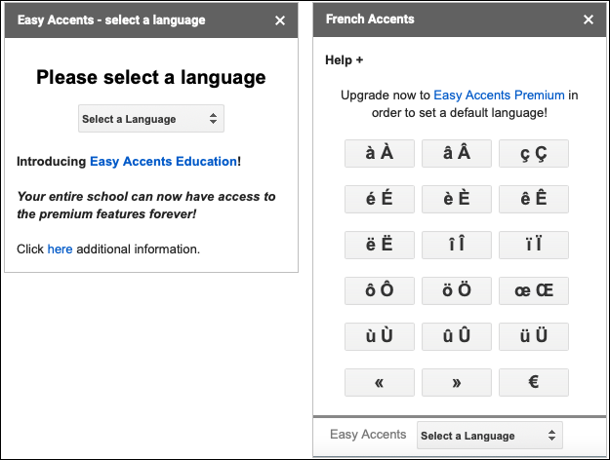Click the 'Please select a language' heading
The height and width of the screenshot is (460, 610).
click(151, 77)
